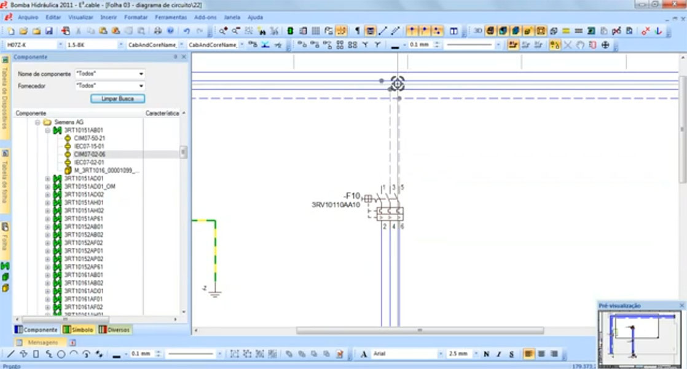Save the project with floppy icon
This screenshot has height=369, width=687.
click(49, 31)
